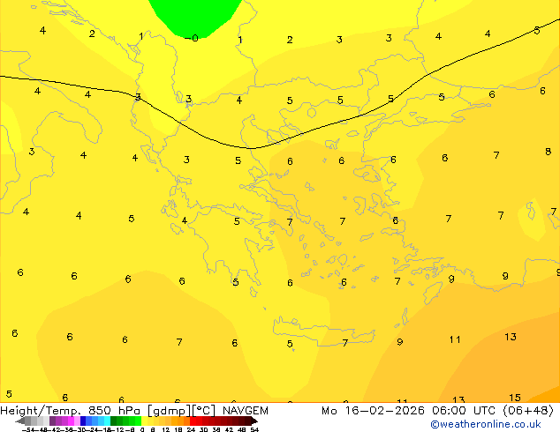The image size is (560, 432).
Task: Pick the cyan swatch in the legend
Action: (x=107, y=421)
